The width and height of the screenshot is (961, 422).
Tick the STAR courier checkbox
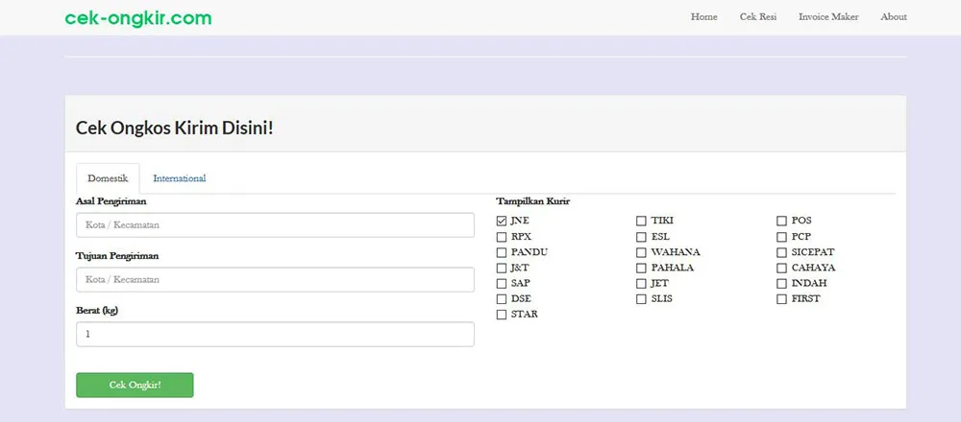click(502, 315)
